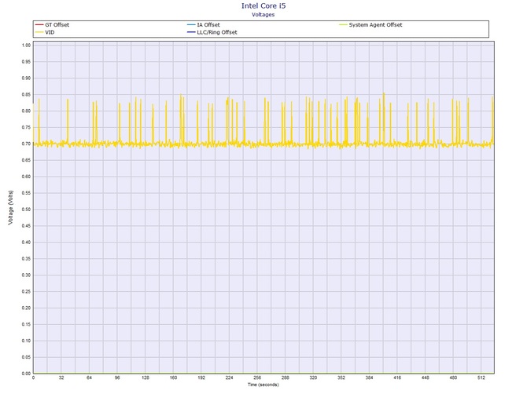The height and width of the screenshot is (394, 527).
Task: Click the 512 x-axis tick label
Action: pyautogui.click(x=481, y=378)
